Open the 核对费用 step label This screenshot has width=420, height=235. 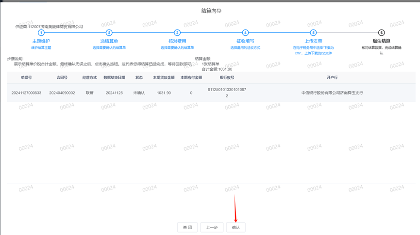point(177,41)
